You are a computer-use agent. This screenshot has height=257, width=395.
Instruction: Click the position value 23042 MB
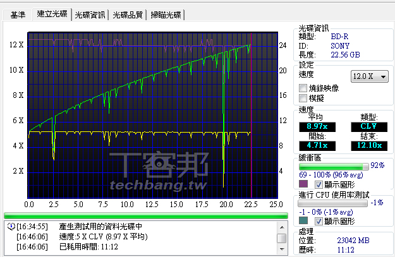(x=353, y=241)
